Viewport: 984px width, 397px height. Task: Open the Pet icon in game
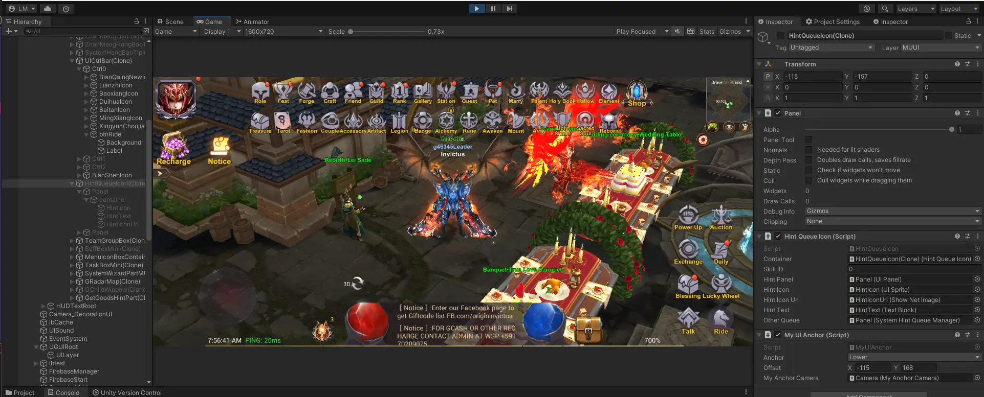coord(493,93)
